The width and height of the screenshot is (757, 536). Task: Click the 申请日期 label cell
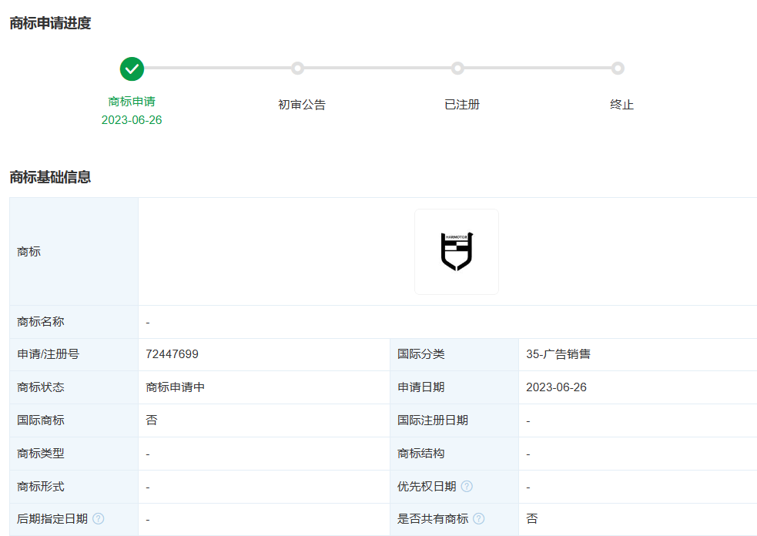[454, 387]
